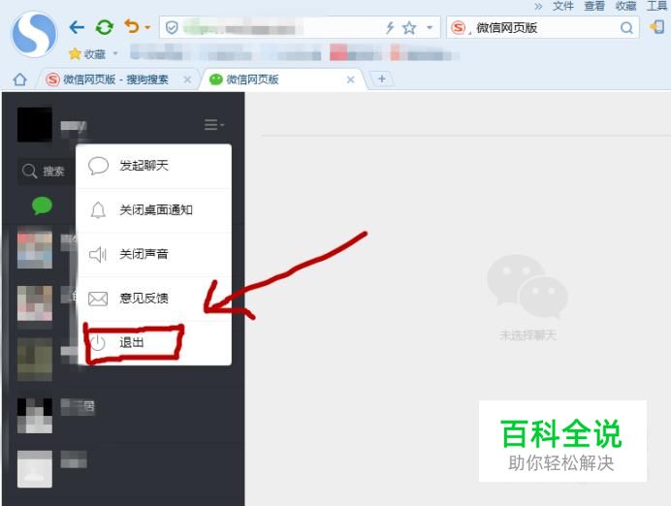671x506 pixels.
Task: Open second chat avatar in list
Action: [35, 303]
